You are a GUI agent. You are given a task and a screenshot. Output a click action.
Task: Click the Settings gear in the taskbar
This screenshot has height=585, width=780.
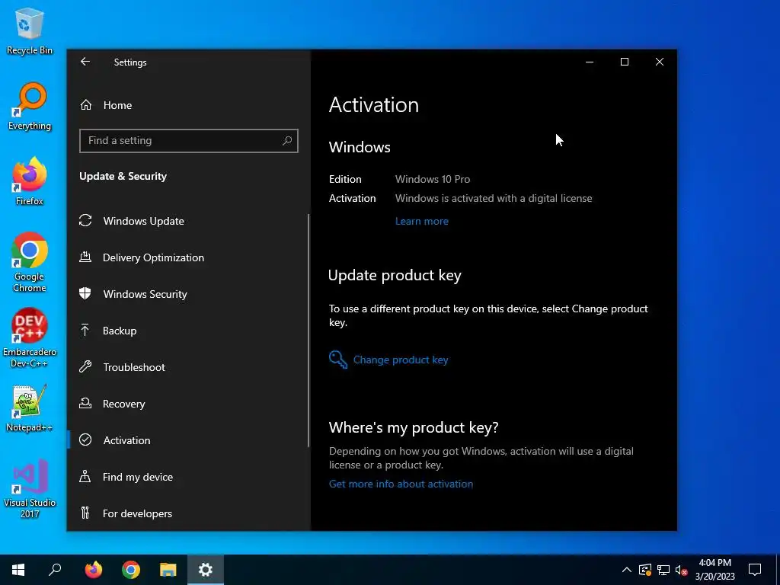tap(206, 570)
